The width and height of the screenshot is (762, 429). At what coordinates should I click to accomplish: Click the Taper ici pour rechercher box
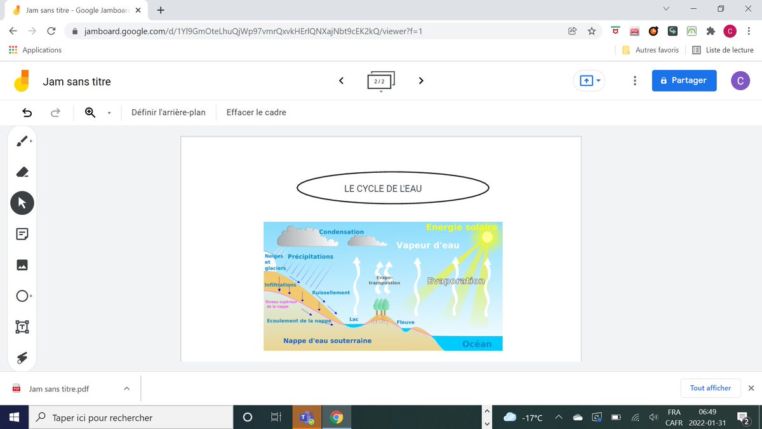coord(130,418)
